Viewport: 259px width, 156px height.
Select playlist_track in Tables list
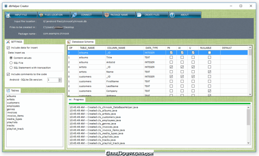point(15,129)
